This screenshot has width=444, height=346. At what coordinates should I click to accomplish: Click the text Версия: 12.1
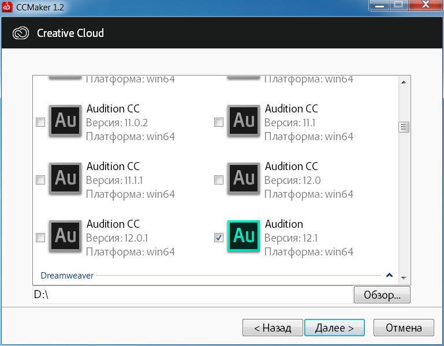tap(291, 238)
